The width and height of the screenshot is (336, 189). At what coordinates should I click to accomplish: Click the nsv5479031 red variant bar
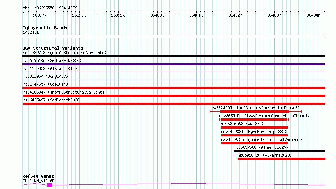click(254, 135)
